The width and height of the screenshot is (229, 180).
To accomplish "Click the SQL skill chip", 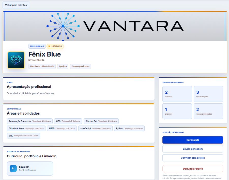I will [23, 136].
